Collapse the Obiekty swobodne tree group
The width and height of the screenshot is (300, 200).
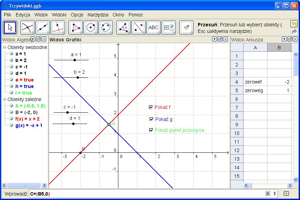coord(4,47)
